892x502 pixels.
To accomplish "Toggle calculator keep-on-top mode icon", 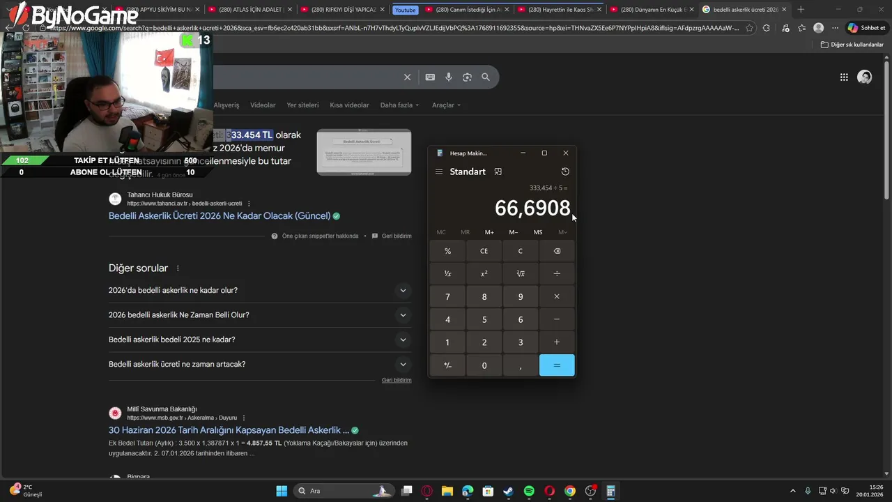I will coord(498,172).
